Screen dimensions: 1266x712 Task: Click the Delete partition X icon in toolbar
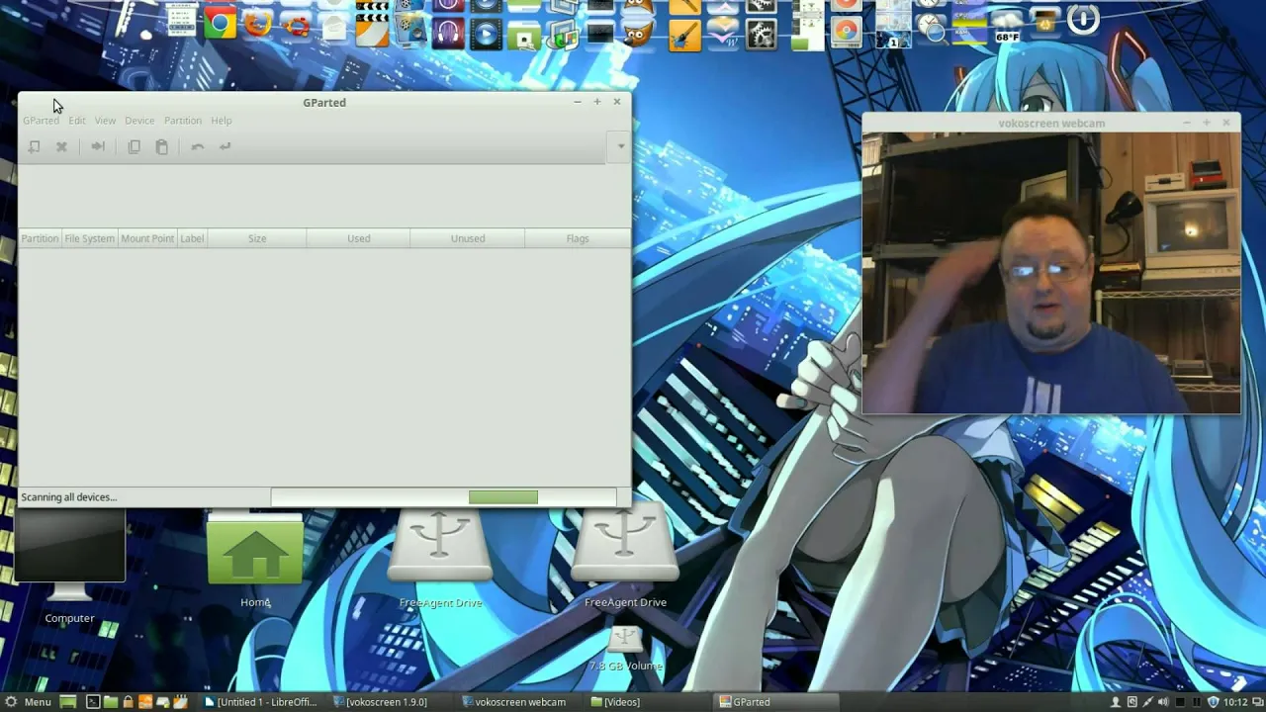click(61, 146)
